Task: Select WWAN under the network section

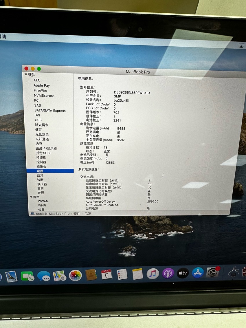Action: click(x=43, y=201)
